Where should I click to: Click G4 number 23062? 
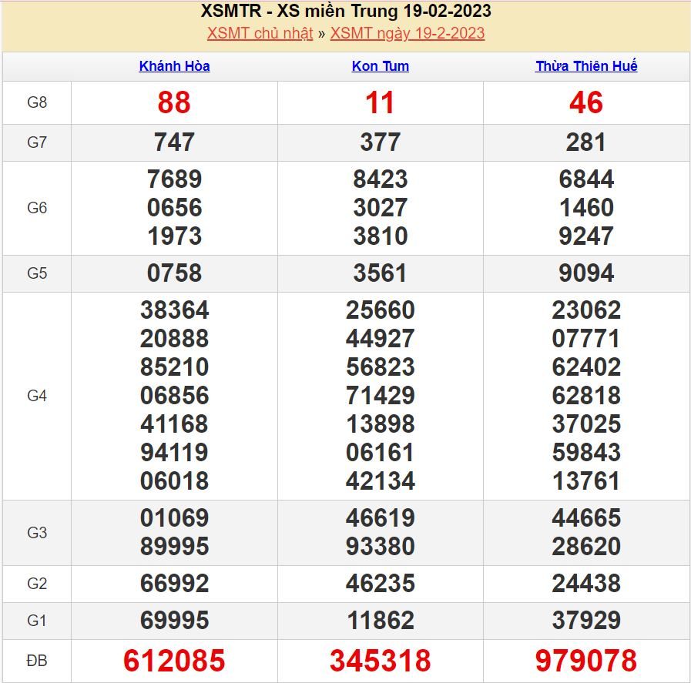pyautogui.click(x=586, y=310)
